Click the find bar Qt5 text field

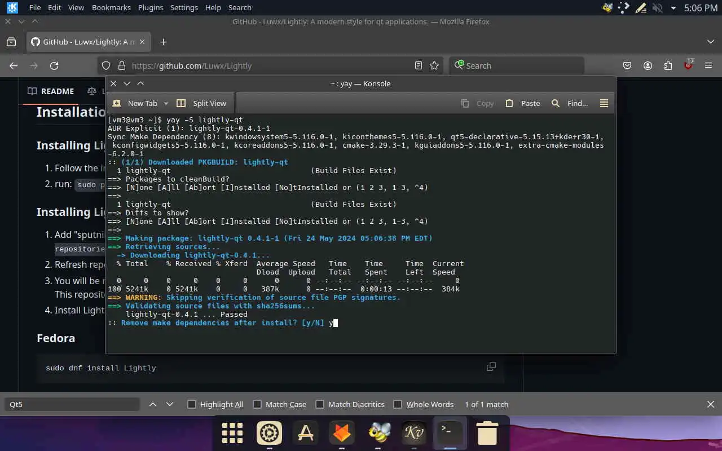72,404
